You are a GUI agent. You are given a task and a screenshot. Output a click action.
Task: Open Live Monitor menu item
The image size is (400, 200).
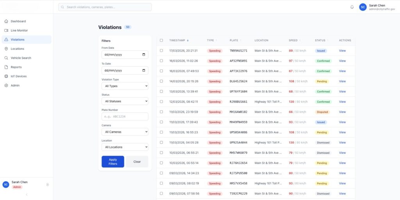point(27,30)
